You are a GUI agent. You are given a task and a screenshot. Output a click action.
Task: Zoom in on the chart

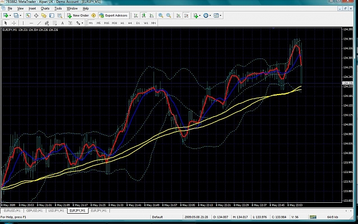161,15
